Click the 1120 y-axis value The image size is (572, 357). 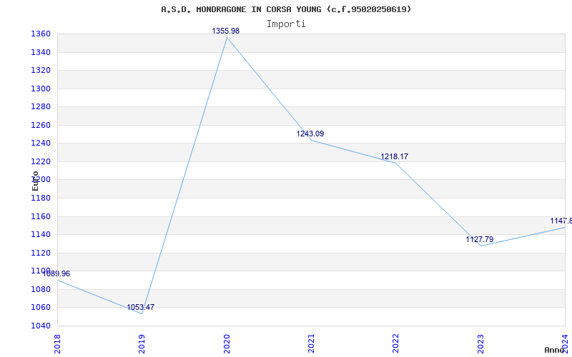coord(41,253)
